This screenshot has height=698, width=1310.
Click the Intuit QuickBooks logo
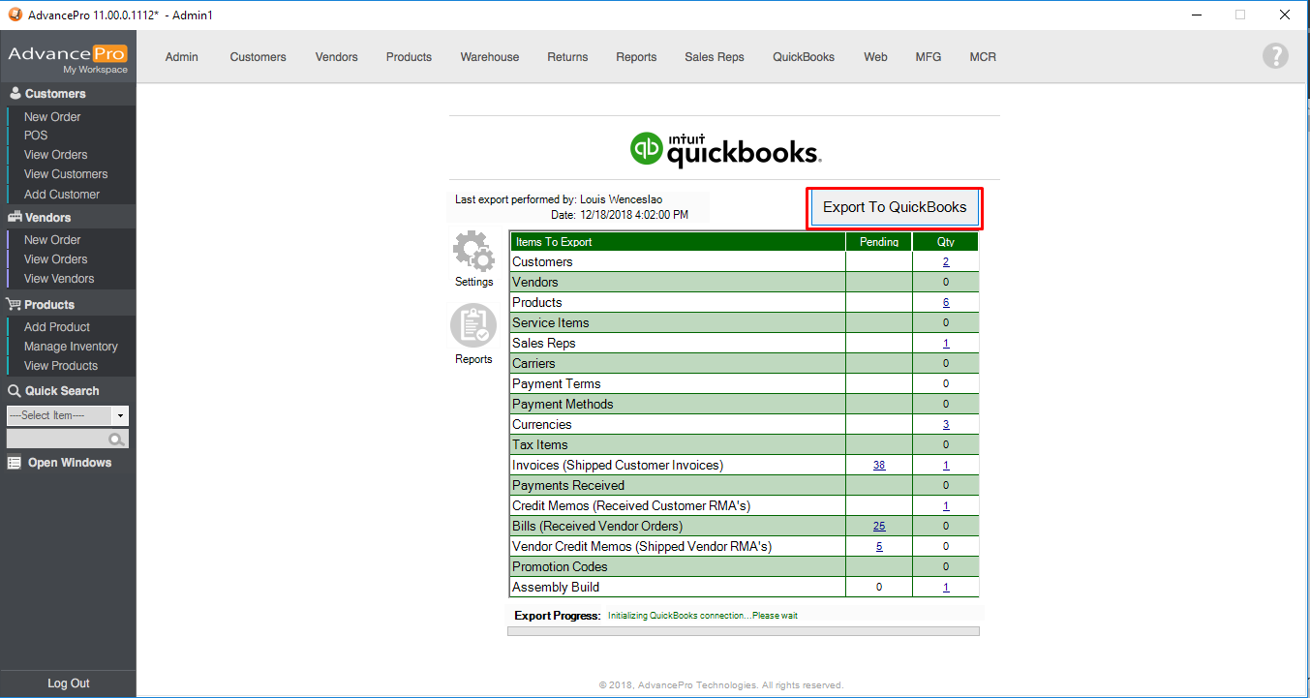(x=724, y=148)
